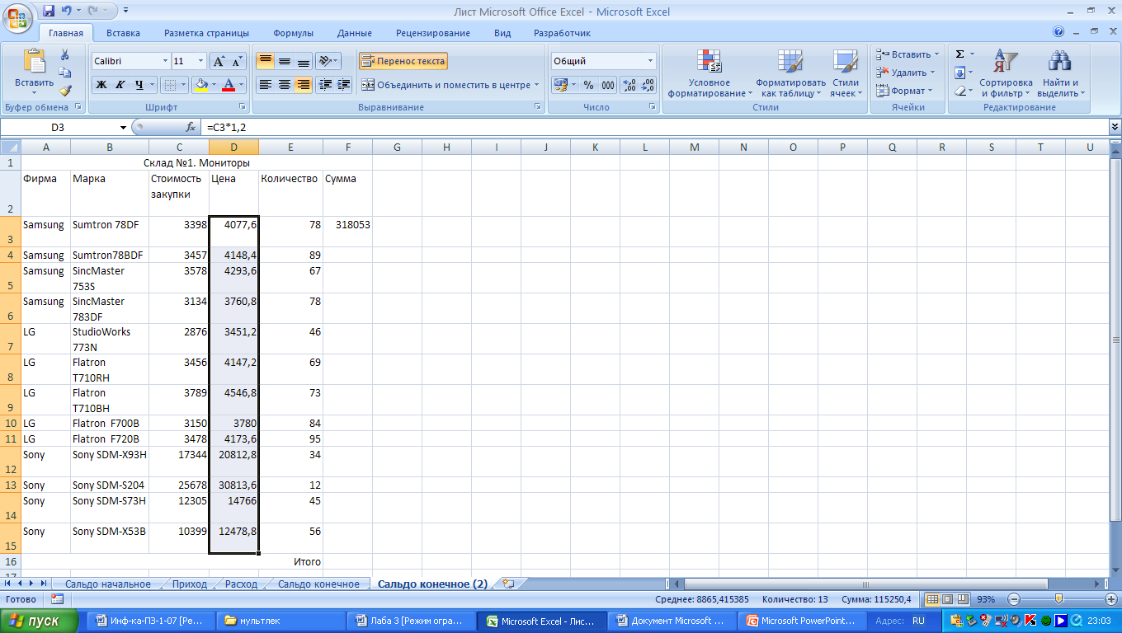The image size is (1122, 633).
Task: Click the zoom in plus button
Action: (1110, 599)
